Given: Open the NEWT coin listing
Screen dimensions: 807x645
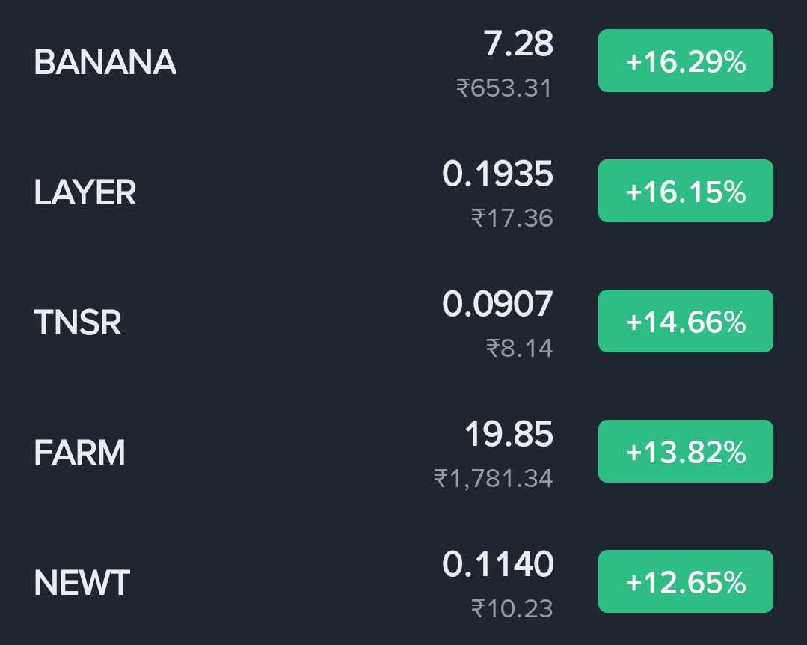Looking at the screenshot, I should click(x=404, y=582).
